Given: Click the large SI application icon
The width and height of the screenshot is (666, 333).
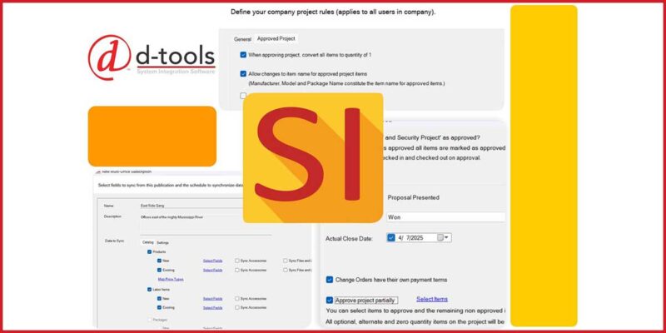Looking at the screenshot, I should 313,158.
